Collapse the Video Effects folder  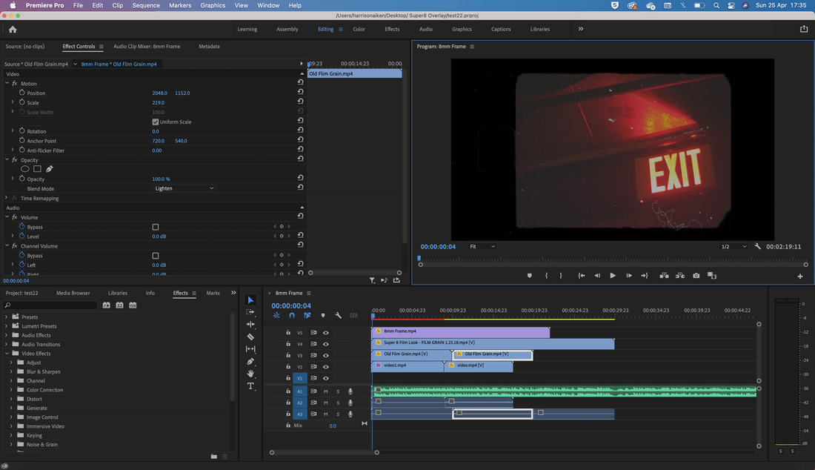(x=7, y=354)
